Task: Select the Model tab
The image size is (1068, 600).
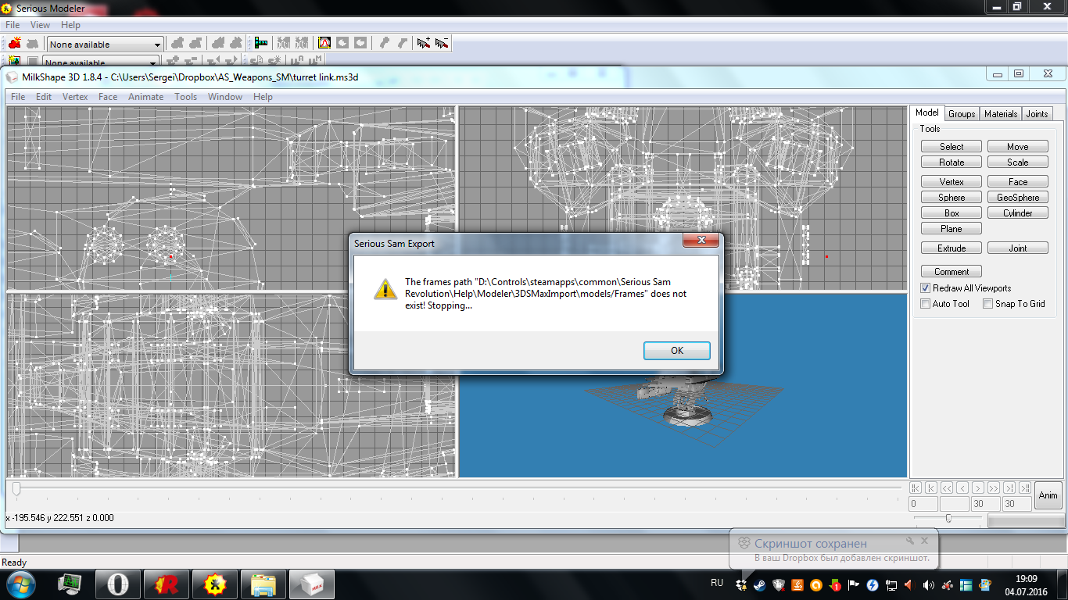Action: click(926, 112)
